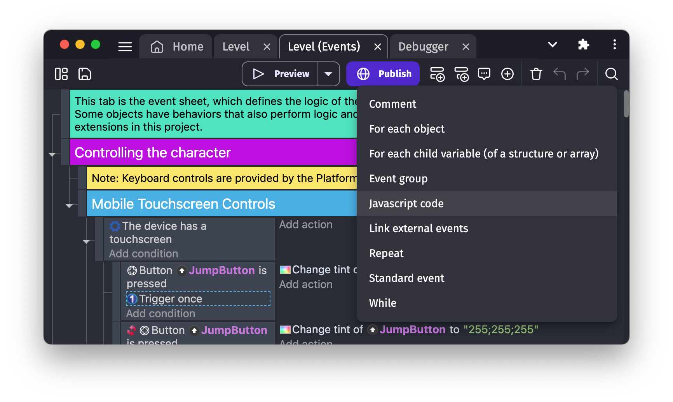Click the Add Sub-event toolbar icon
Screen dimensions: 673x402
coord(461,74)
